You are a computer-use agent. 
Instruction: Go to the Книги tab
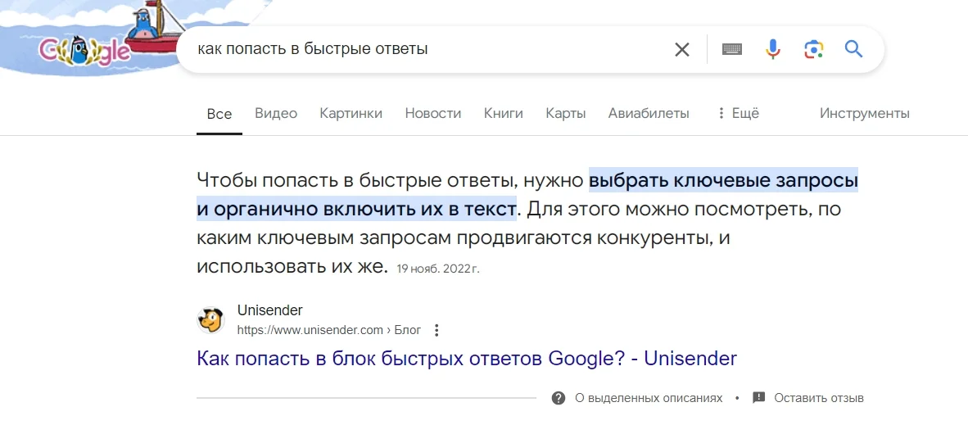pyautogui.click(x=503, y=114)
